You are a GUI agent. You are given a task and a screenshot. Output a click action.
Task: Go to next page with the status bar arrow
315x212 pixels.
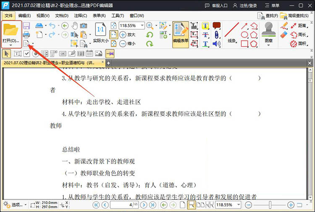pyautogui.click(x=144, y=205)
